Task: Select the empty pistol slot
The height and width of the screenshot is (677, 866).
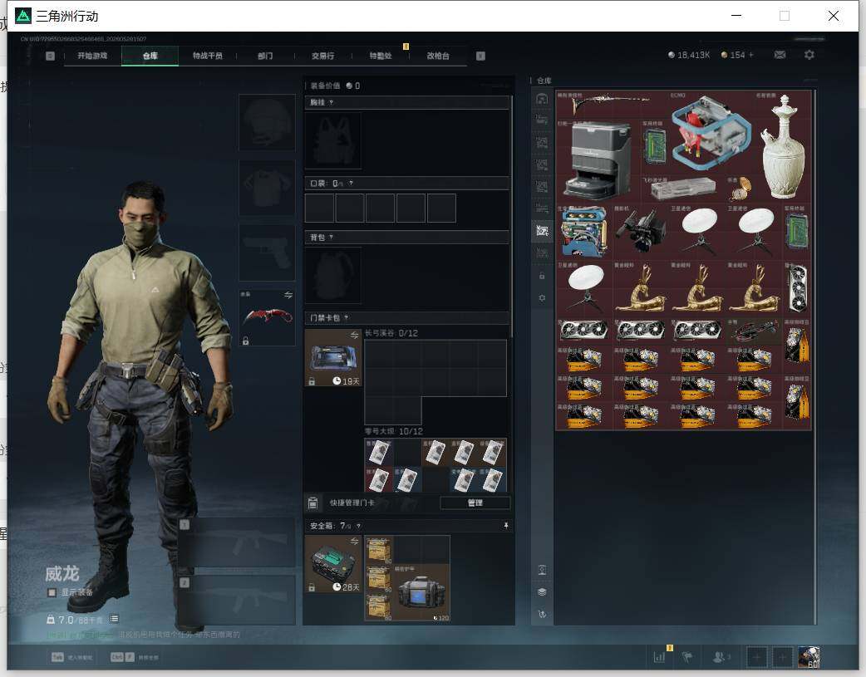Action: (x=267, y=253)
